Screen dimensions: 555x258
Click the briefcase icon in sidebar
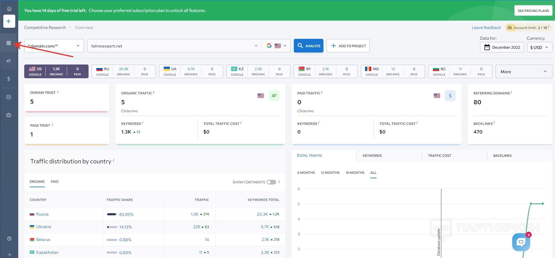(x=9, y=115)
